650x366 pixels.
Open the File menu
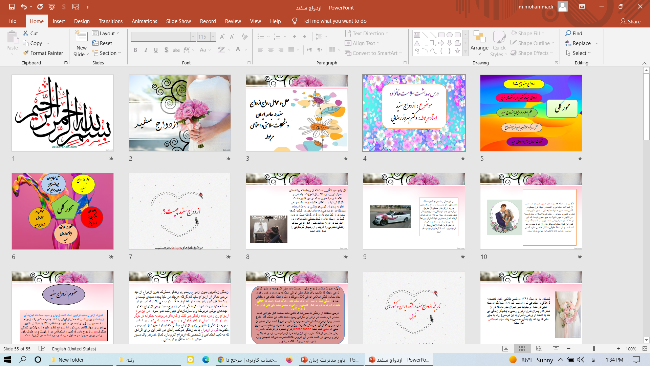(x=12, y=21)
